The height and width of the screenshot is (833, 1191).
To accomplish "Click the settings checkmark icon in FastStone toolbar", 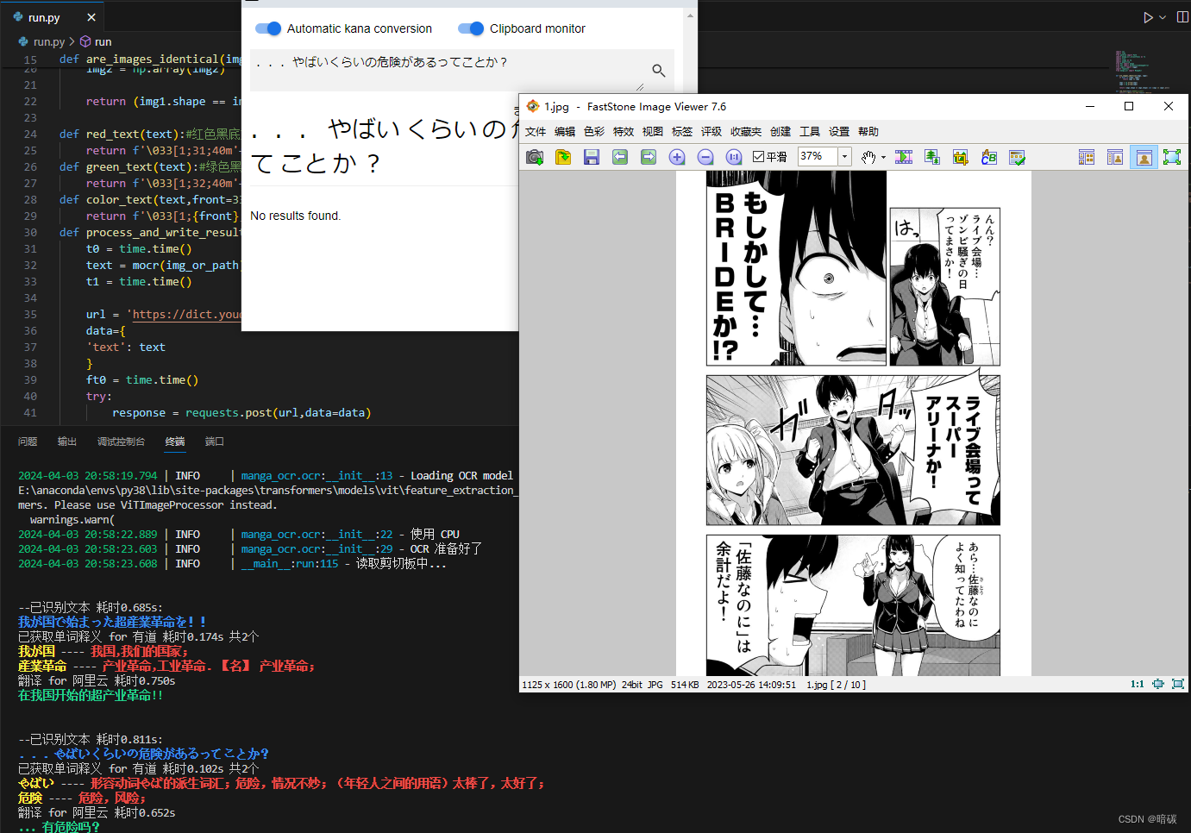I will pyautogui.click(x=1018, y=157).
